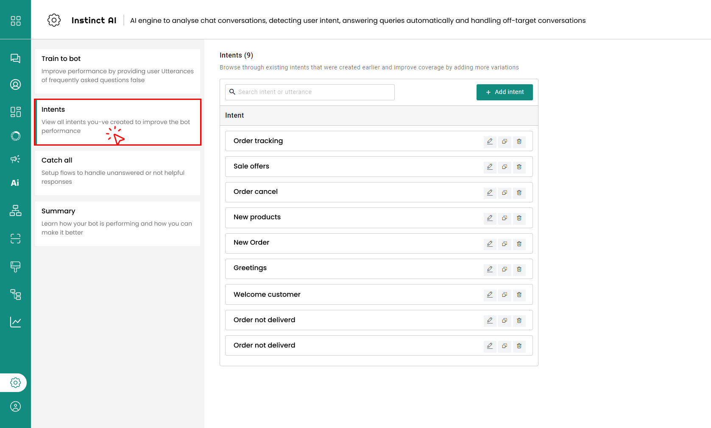Screen dimensions: 711x428
Task: Click the dashboard grid icon at top
Action: click(15, 21)
